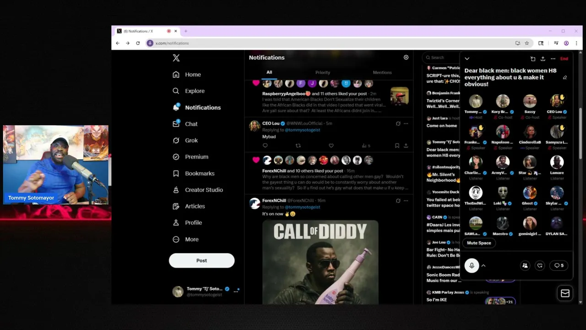Share the Space using upload icon

coord(543,59)
